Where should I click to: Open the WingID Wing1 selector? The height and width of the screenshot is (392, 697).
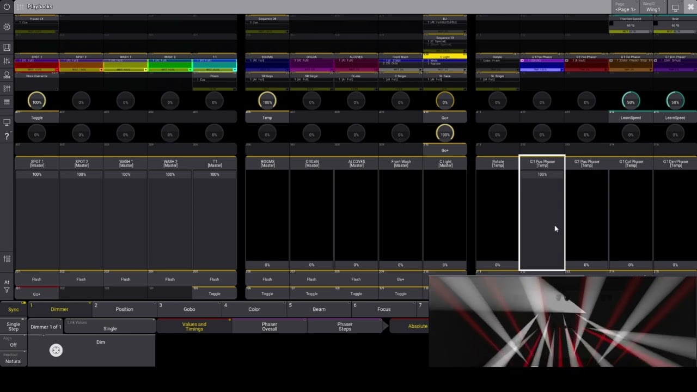tap(653, 7)
